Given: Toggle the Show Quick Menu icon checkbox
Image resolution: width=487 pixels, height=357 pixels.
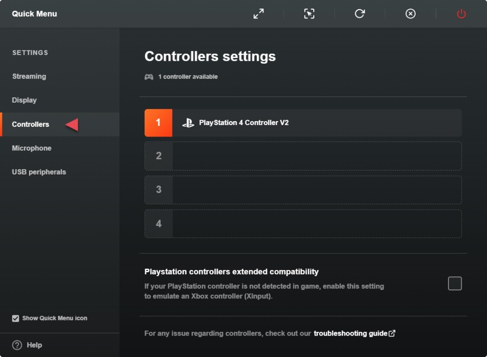Looking at the screenshot, I should click(15, 318).
